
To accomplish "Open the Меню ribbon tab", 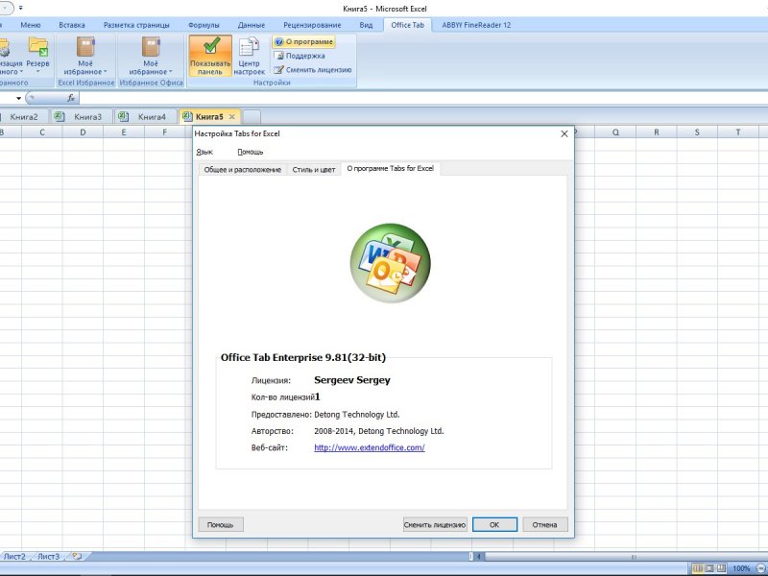I will pyautogui.click(x=31, y=25).
